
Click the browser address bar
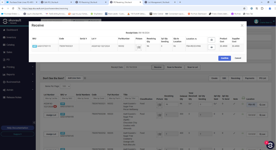pos(130,9)
